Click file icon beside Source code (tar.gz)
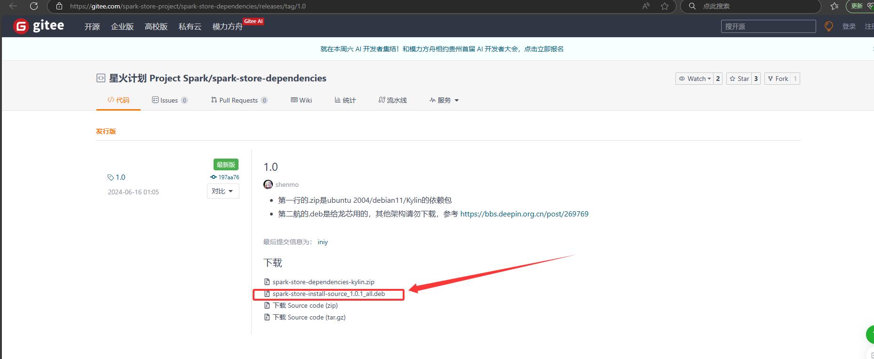The height and width of the screenshot is (359, 874). coord(267,317)
